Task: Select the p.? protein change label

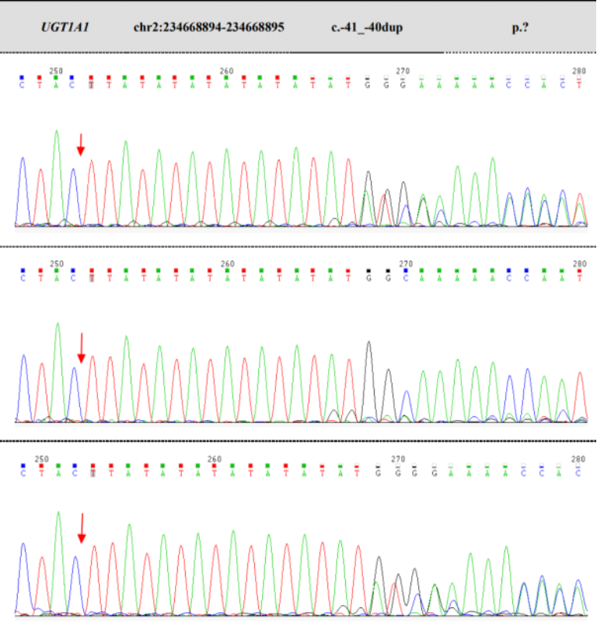Action: click(x=520, y=28)
